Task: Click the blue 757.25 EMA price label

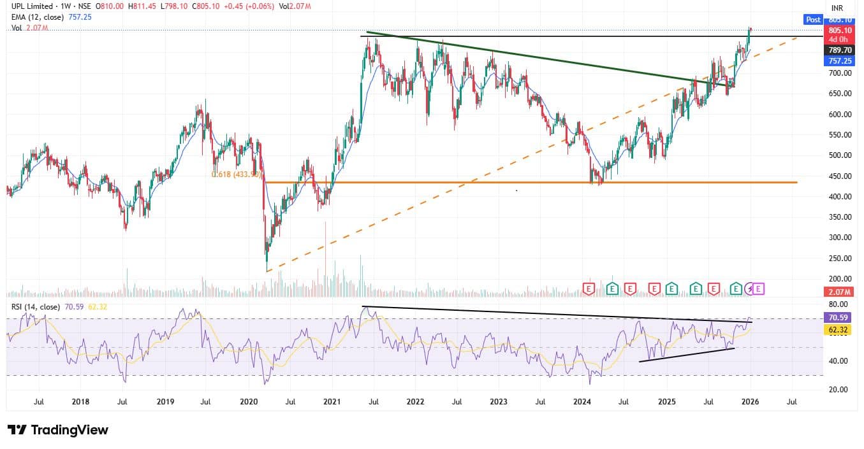Action: click(x=840, y=61)
